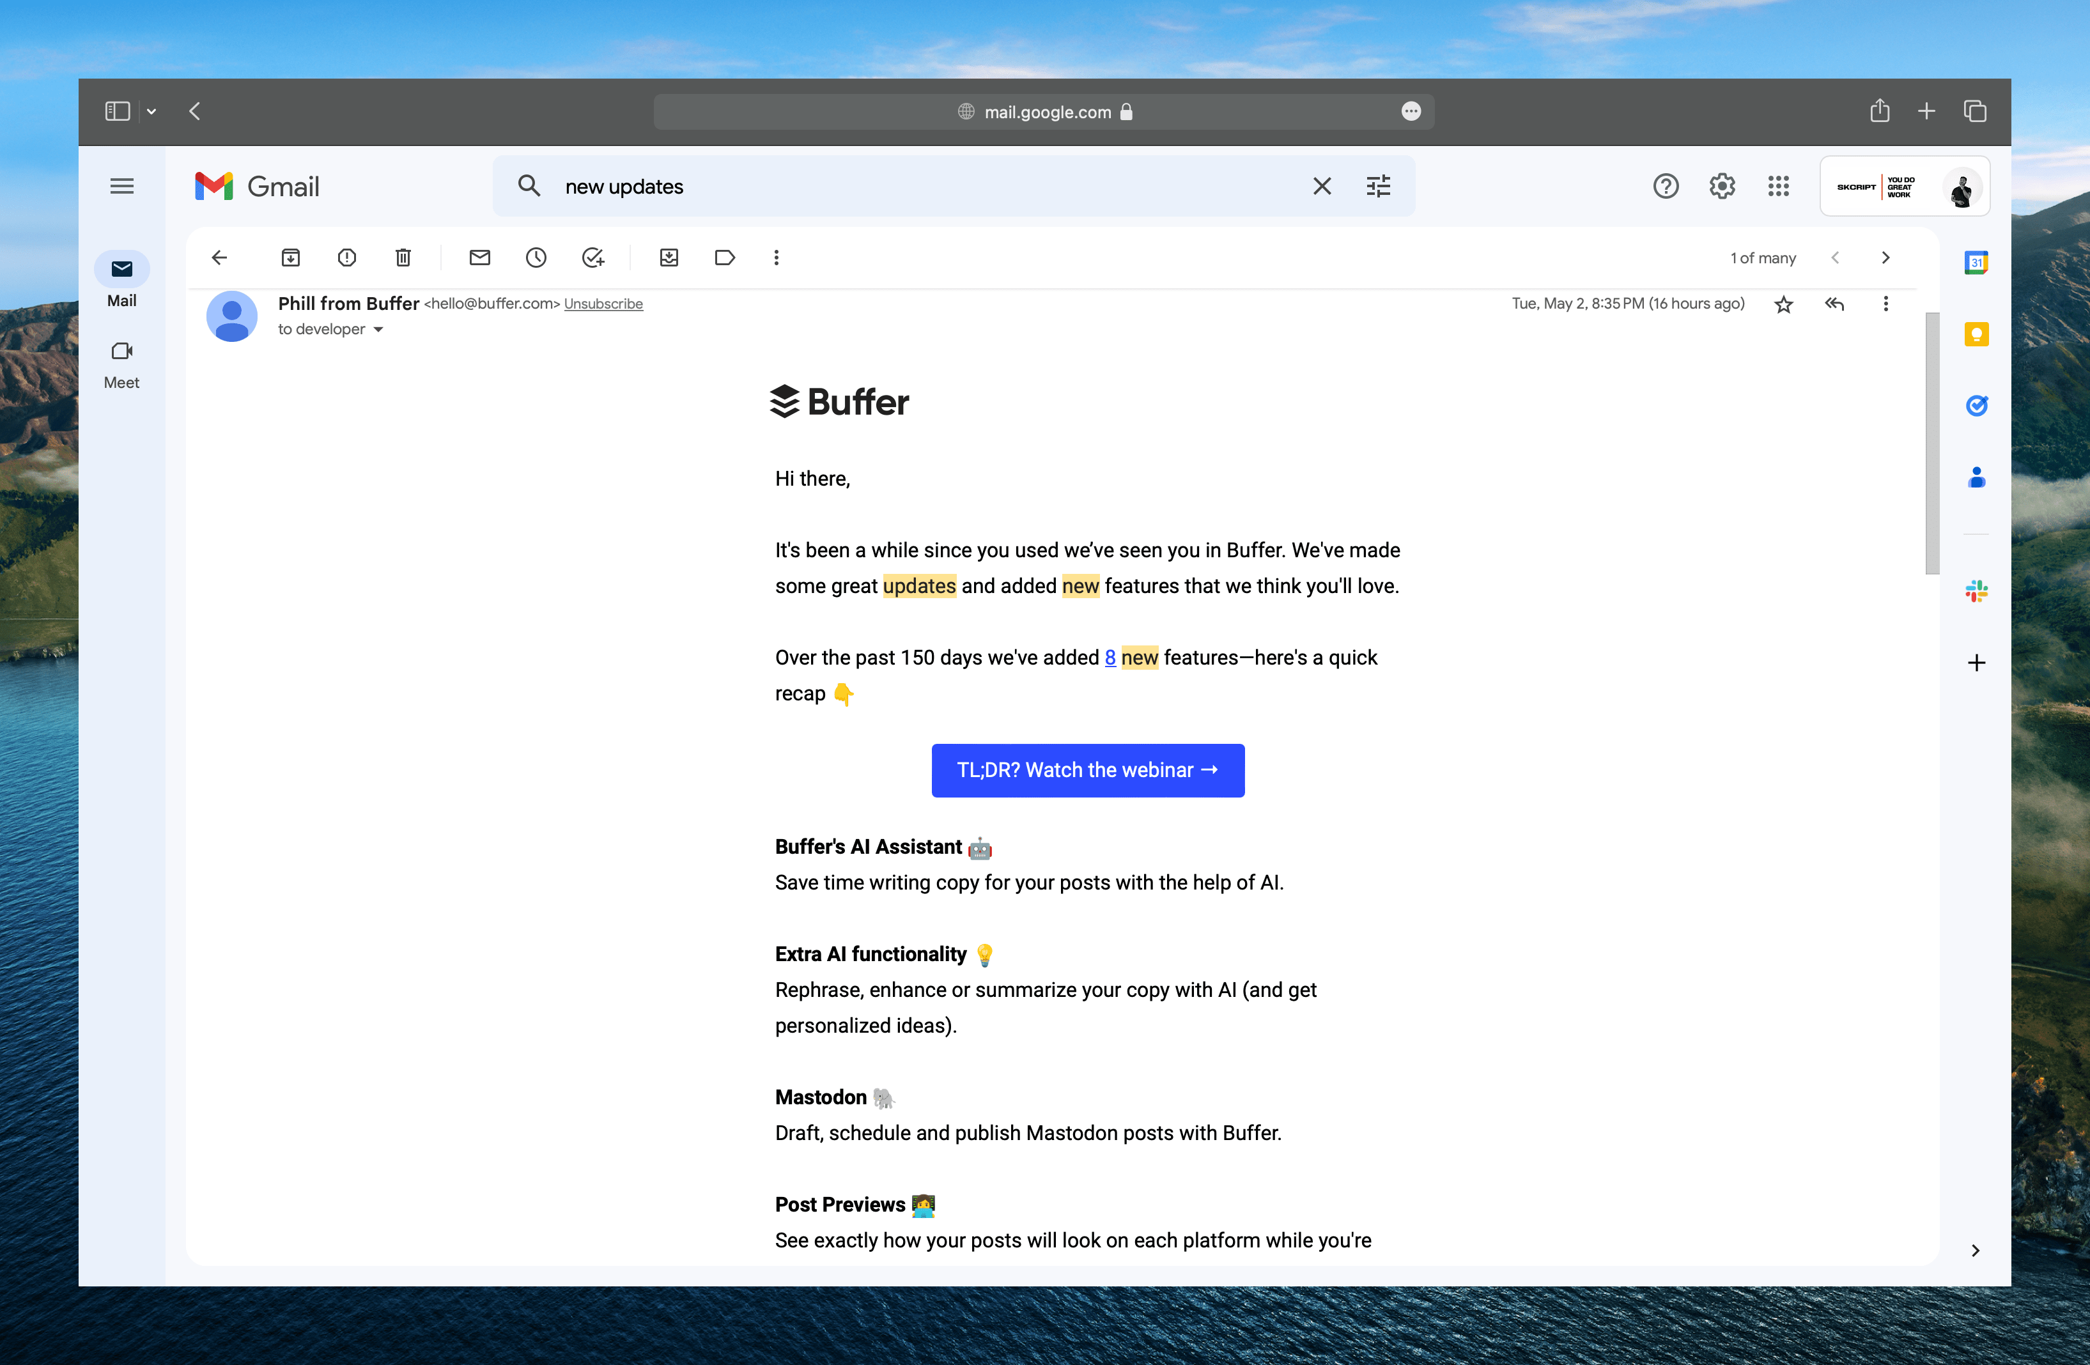The height and width of the screenshot is (1365, 2090).
Task: Expand the recipient 'to developer' dropdown
Action: pos(378,329)
